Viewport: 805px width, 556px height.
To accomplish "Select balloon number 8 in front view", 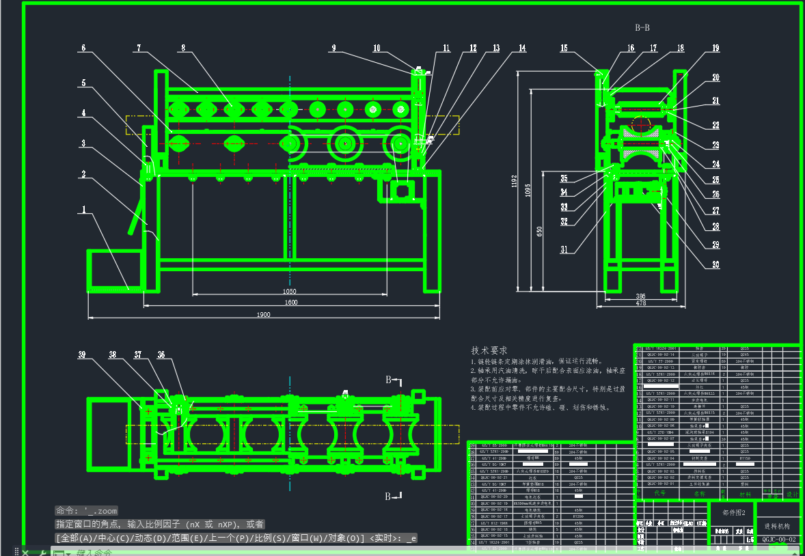I will 183,48.
